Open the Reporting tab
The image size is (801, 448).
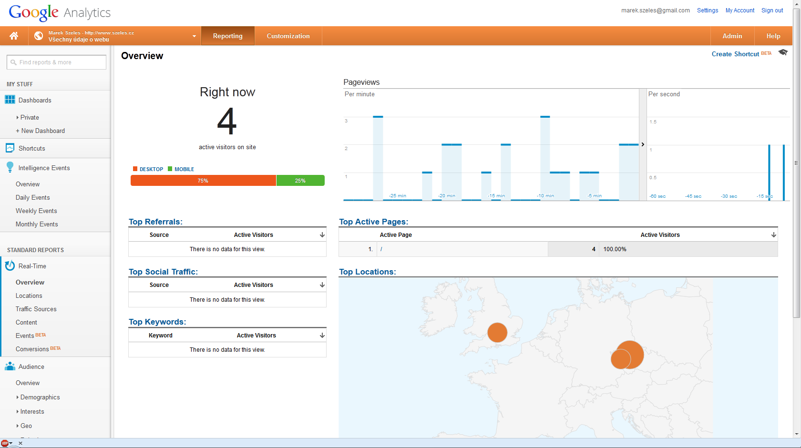point(227,36)
